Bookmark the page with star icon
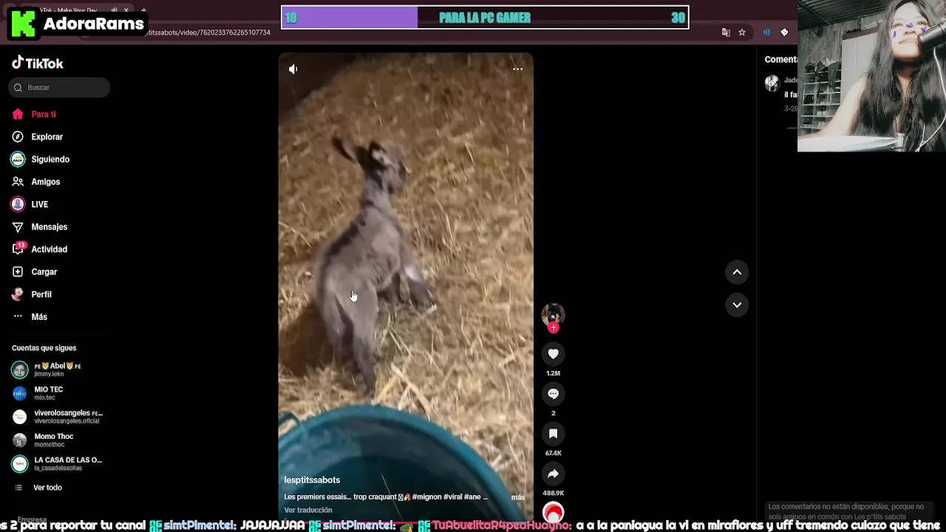The height and width of the screenshot is (532, 946). [x=742, y=33]
